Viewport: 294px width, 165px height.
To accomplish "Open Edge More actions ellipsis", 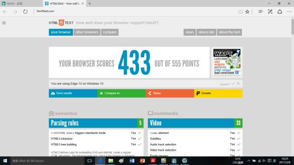I will (x=289, y=11).
